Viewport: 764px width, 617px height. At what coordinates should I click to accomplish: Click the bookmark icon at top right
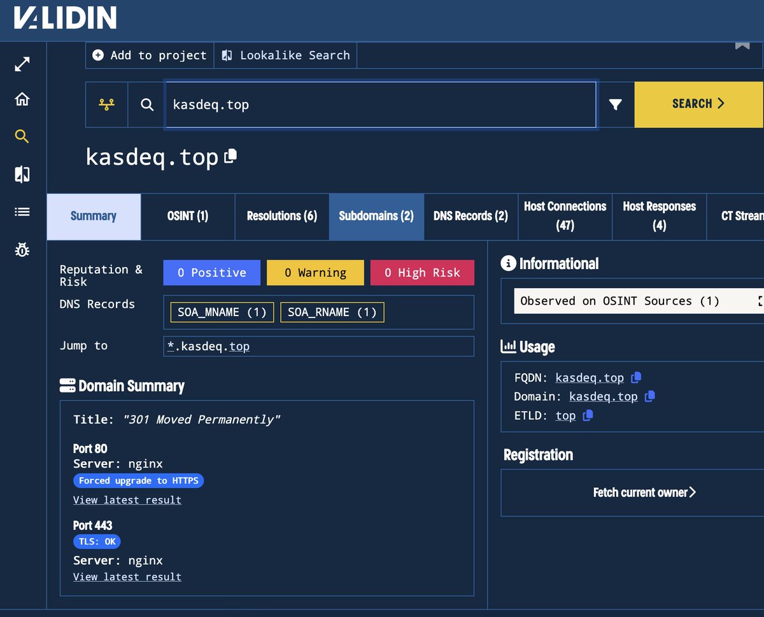tap(742, 45)
